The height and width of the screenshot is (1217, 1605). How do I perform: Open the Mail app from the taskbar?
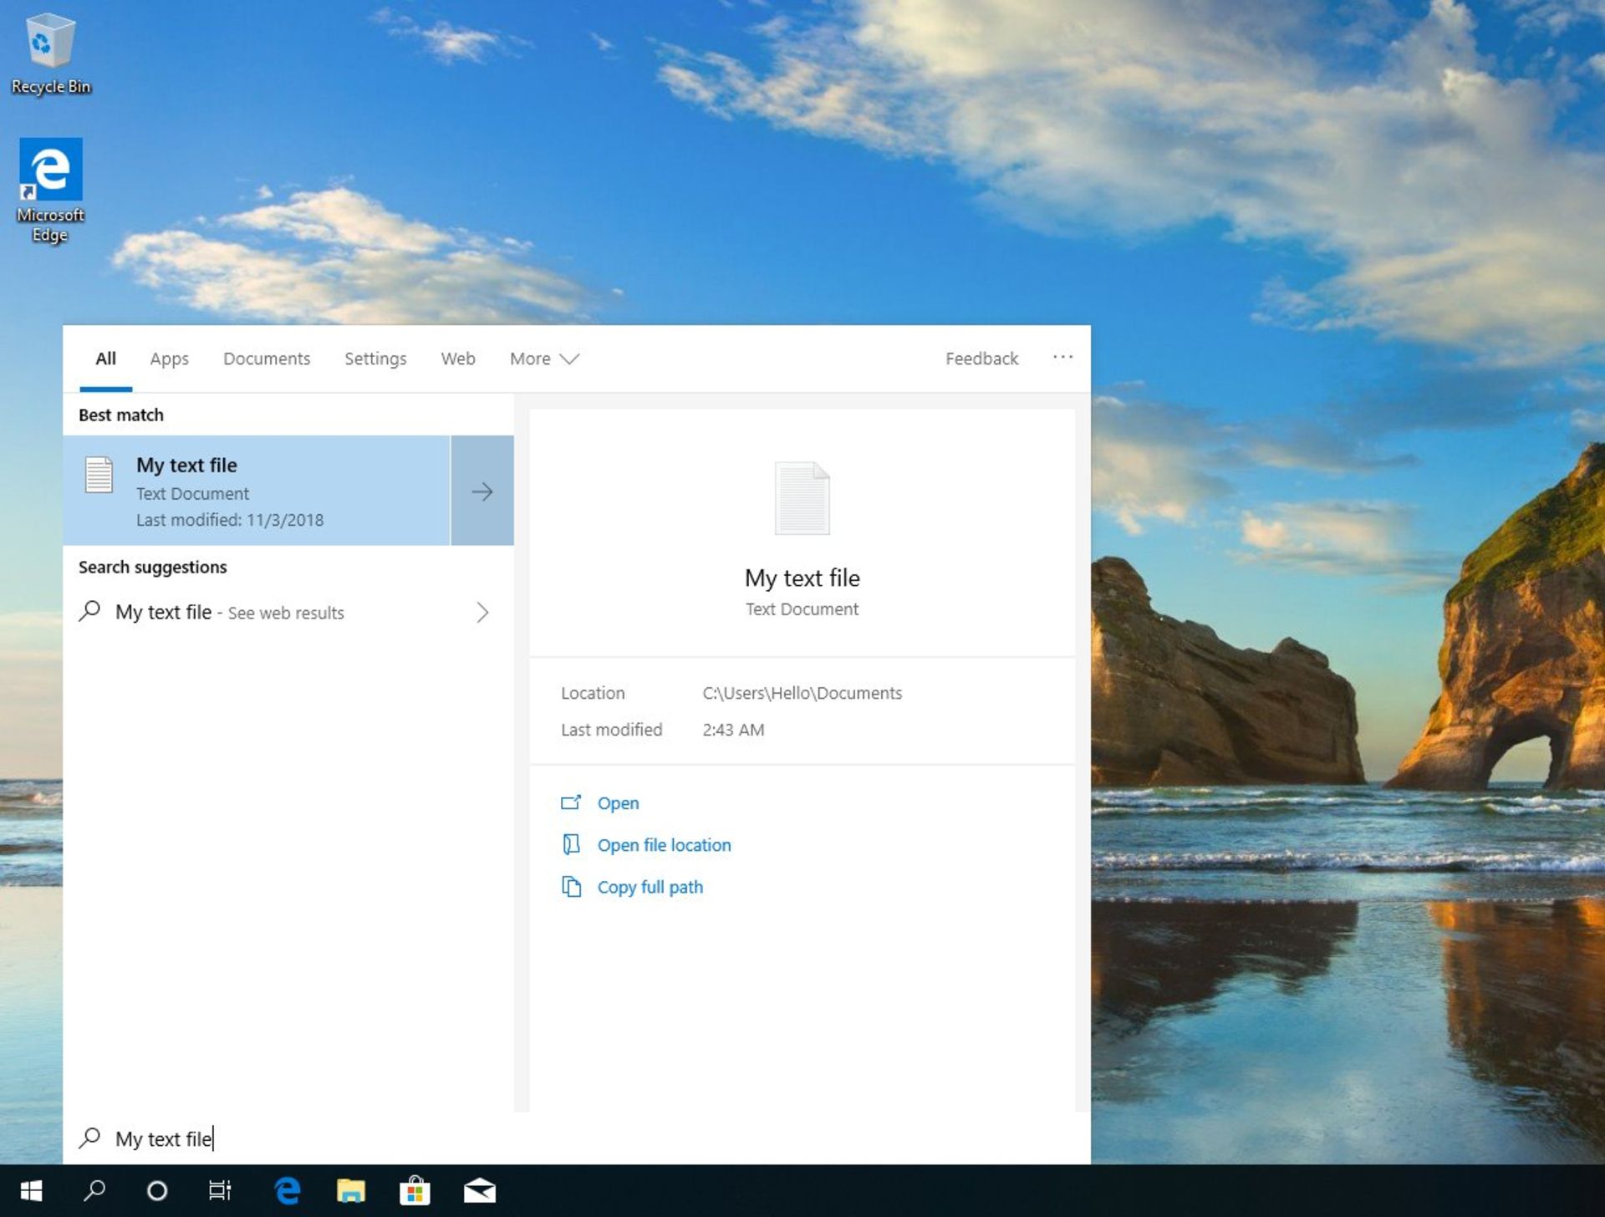[478, 1190]
